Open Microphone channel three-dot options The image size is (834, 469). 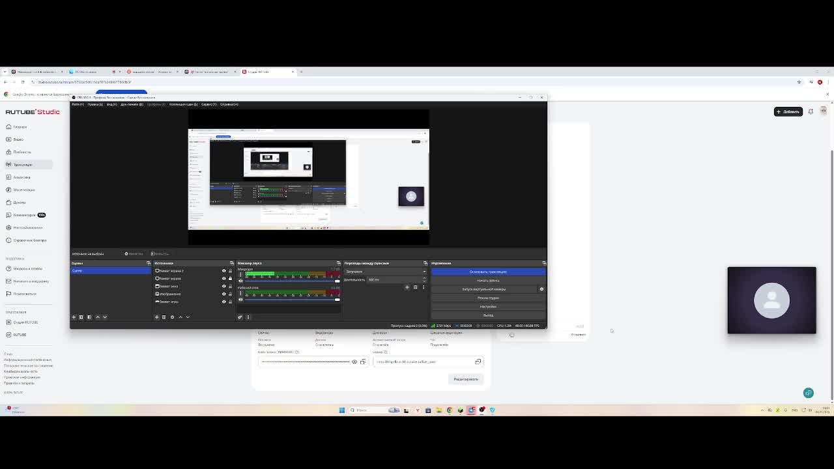coord(240,274)
